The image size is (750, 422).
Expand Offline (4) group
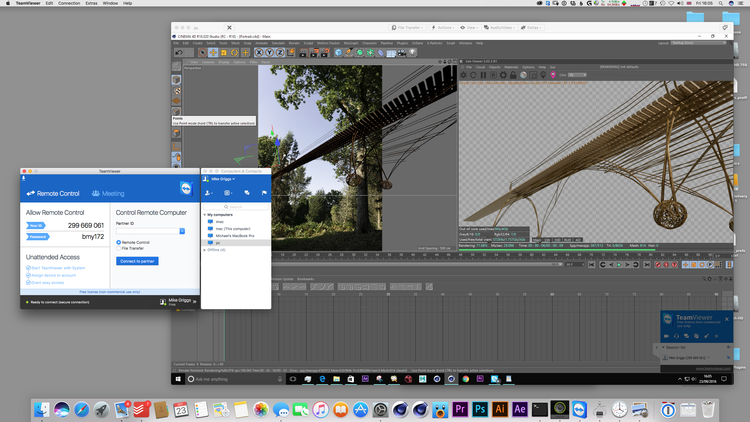[x=204, y=250]
